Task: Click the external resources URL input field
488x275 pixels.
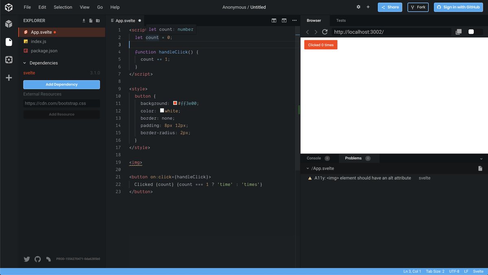Action: tap(61, 103)
